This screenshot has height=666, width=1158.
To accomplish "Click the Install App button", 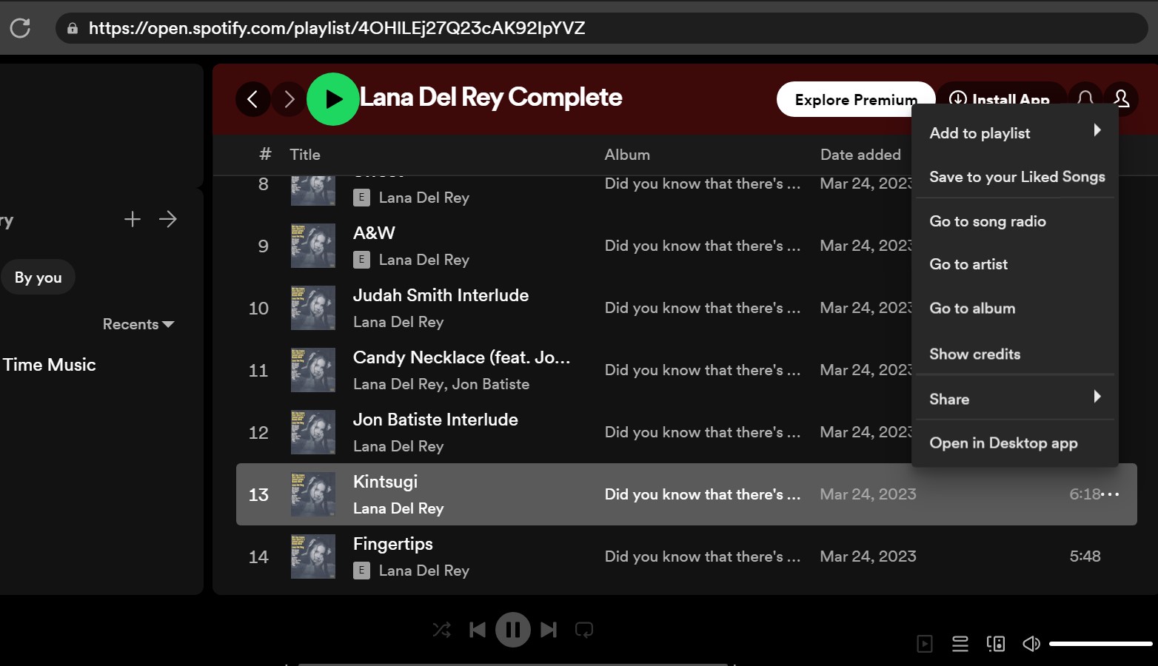I will tap(1001, 99).
